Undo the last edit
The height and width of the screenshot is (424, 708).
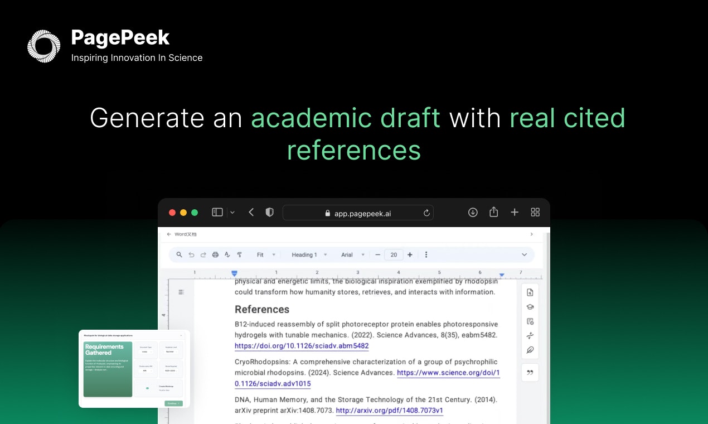click(191, 254)
